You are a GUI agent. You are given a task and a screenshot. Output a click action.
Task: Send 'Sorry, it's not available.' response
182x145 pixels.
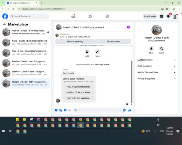coord(79,98)
